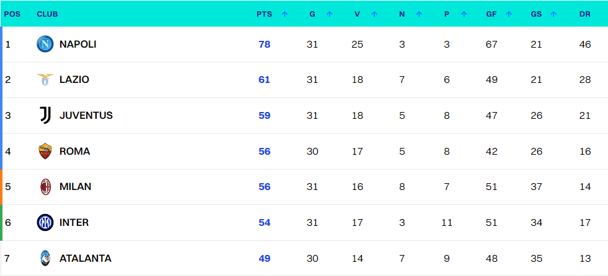Viewport: 608px width, 276px height.
Task: Sort table by PTS arrow
Action: point(284,14)
